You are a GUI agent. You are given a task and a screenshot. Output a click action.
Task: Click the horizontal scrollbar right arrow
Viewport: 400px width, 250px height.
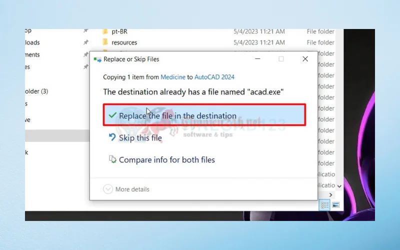(330, 195)
